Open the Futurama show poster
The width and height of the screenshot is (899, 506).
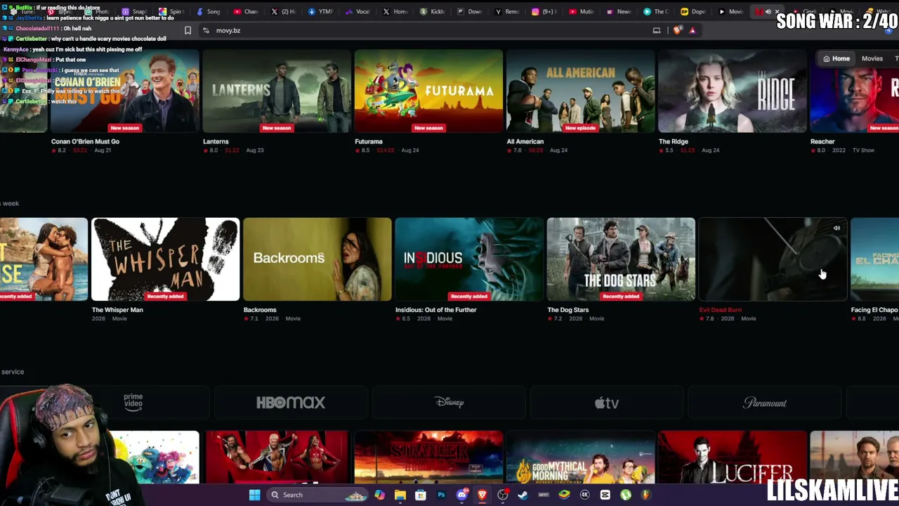coord(428,91)
